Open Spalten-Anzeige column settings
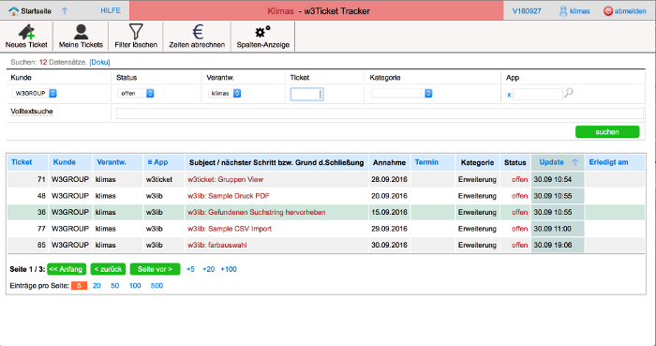This screenshot has width=656, height=346. (x=262, y=37)
